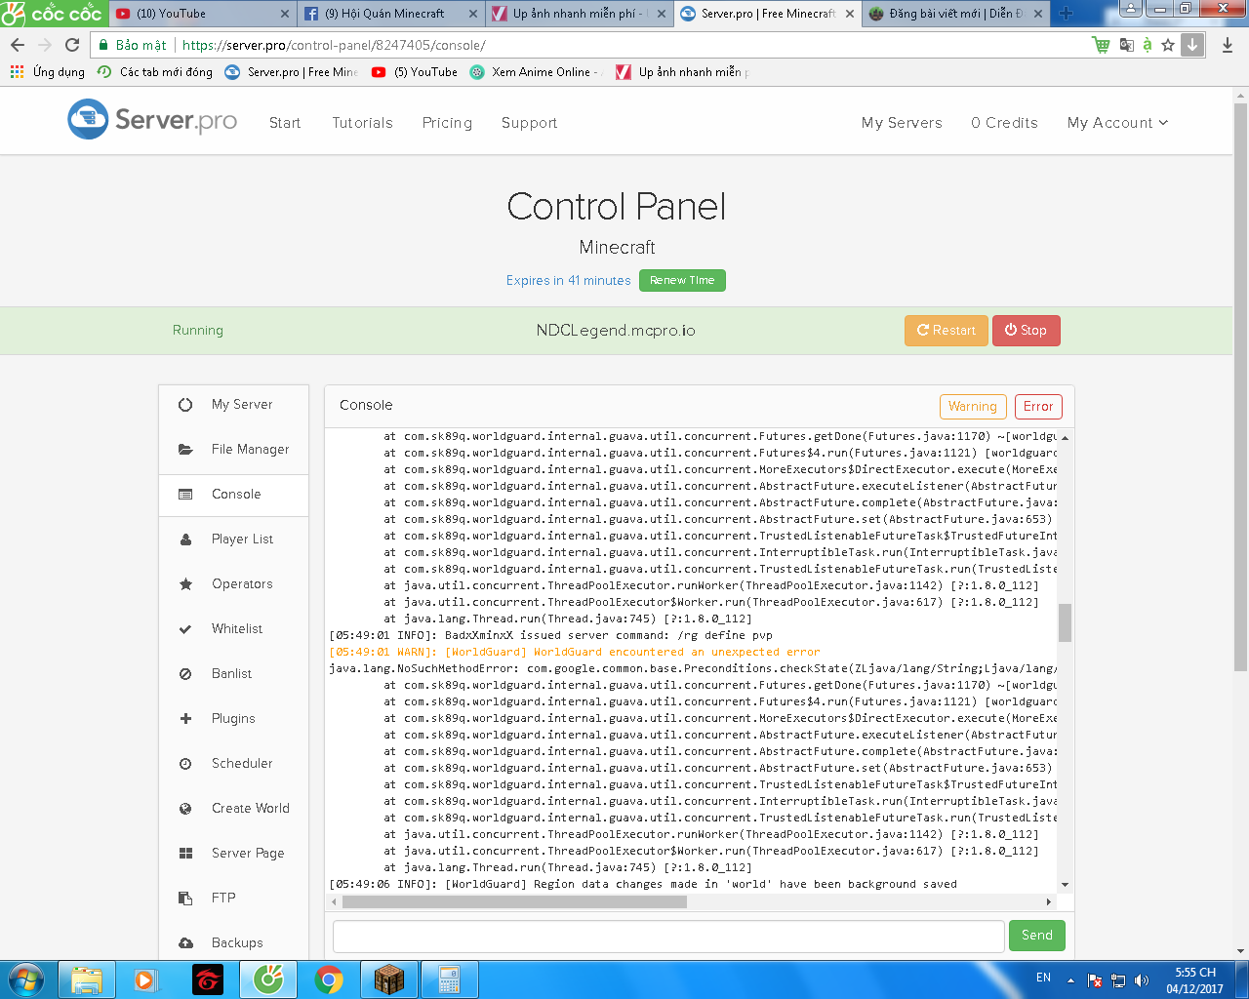Click the Scheduler clock icon
This screenshot has height=999, width=1249.
click(185, 764)
